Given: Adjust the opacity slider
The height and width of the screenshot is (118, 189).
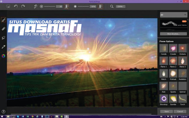Looking at the screenshot, I should click(83, 6).
